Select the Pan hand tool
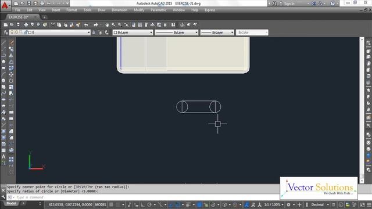The image size is (372, 209). [107, 24]
